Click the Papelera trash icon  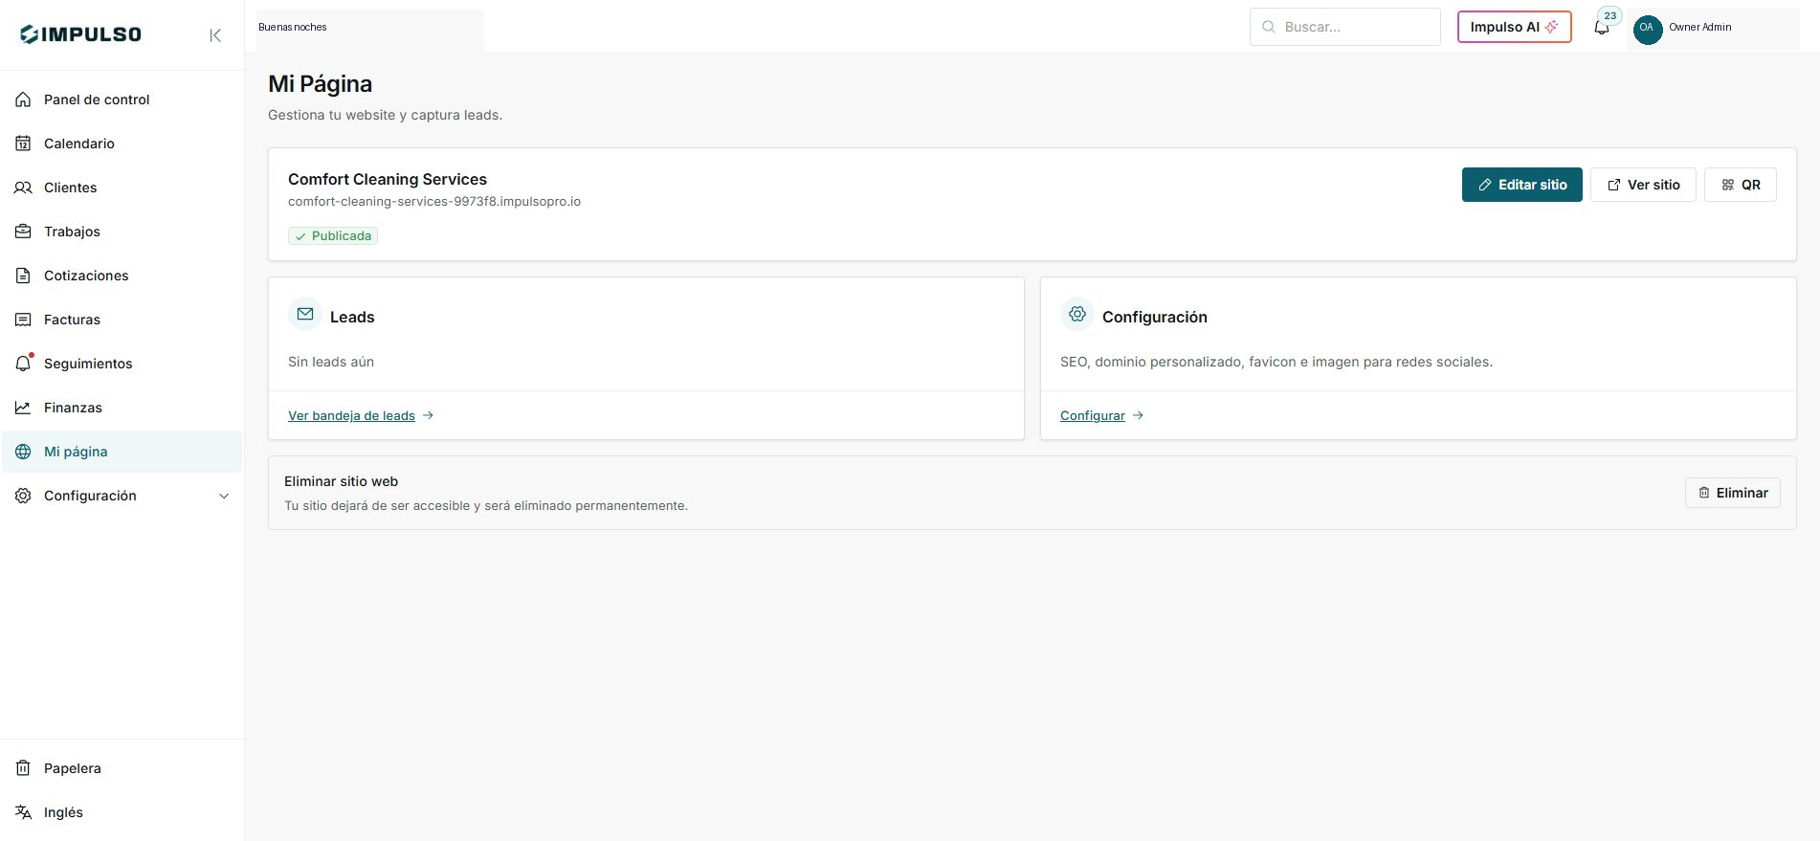[23, 768]
